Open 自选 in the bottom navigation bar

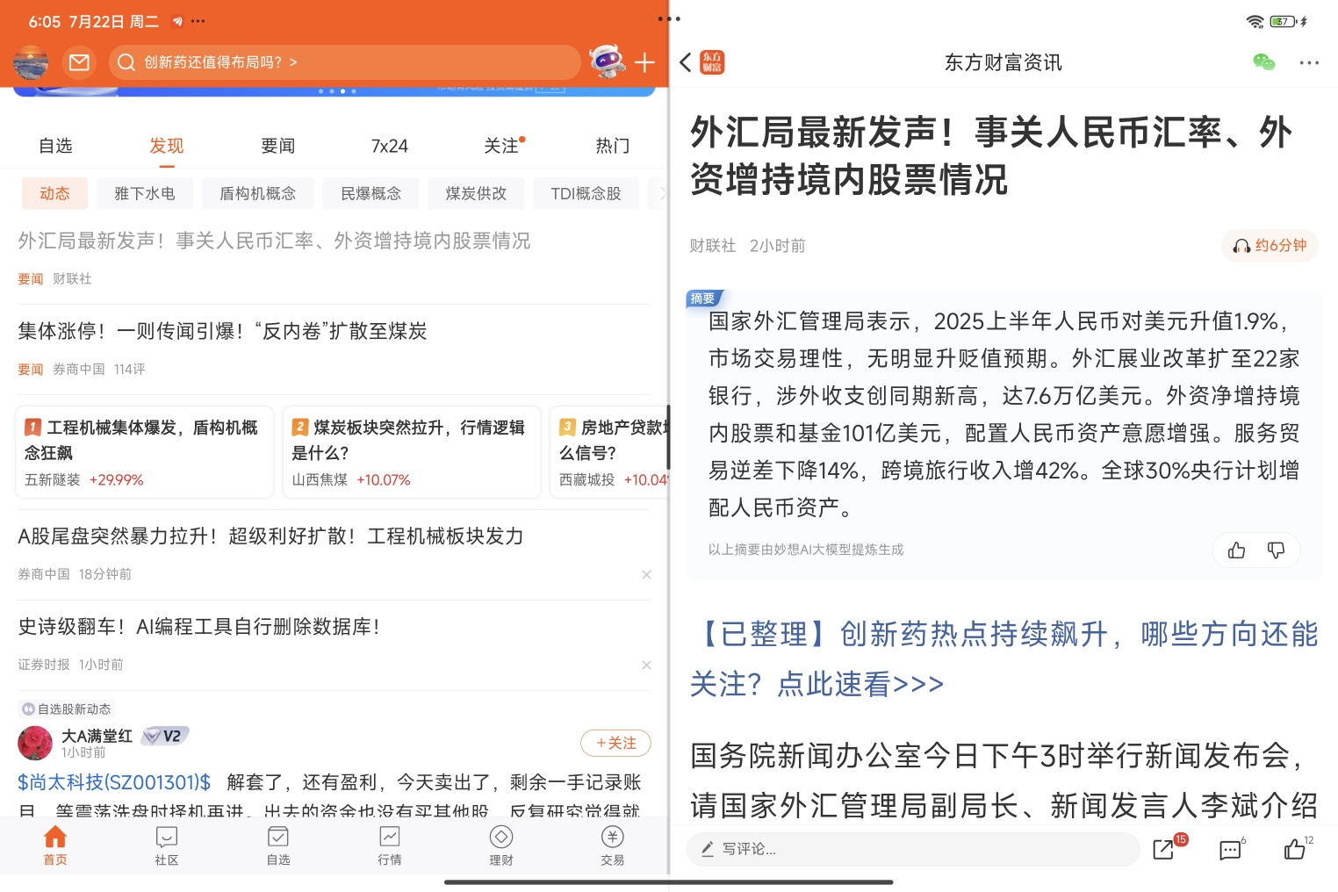click(x=278, y=845)
